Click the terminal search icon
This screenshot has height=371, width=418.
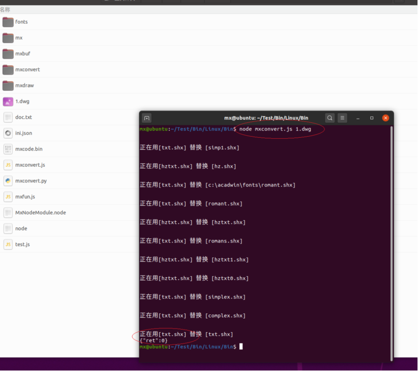click(x=330, y=118)
